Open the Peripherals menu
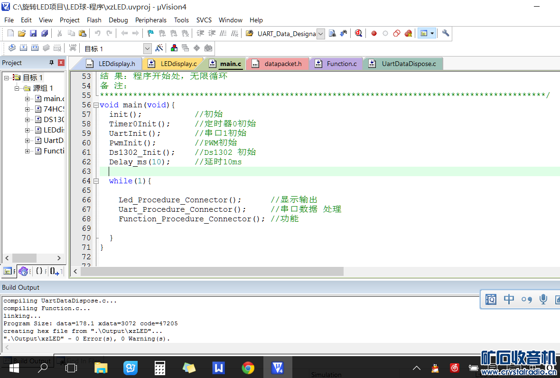560x378 pixels. [x=150, y=20]
